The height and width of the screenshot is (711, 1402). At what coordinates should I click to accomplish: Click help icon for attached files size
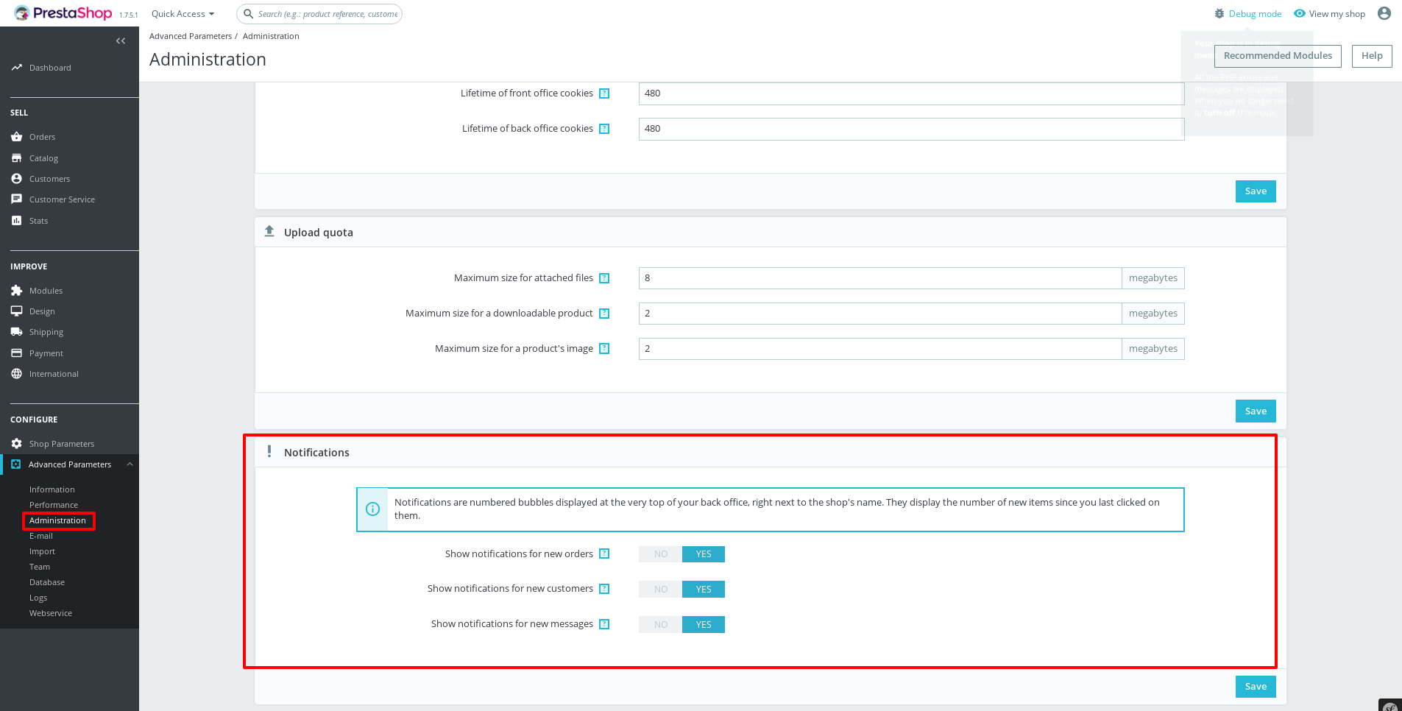[x=604, y=278]
